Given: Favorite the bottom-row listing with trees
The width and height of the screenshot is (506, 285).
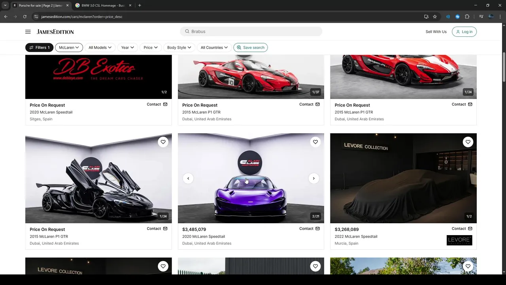Looking at the screenshot, I should (468, 266).
